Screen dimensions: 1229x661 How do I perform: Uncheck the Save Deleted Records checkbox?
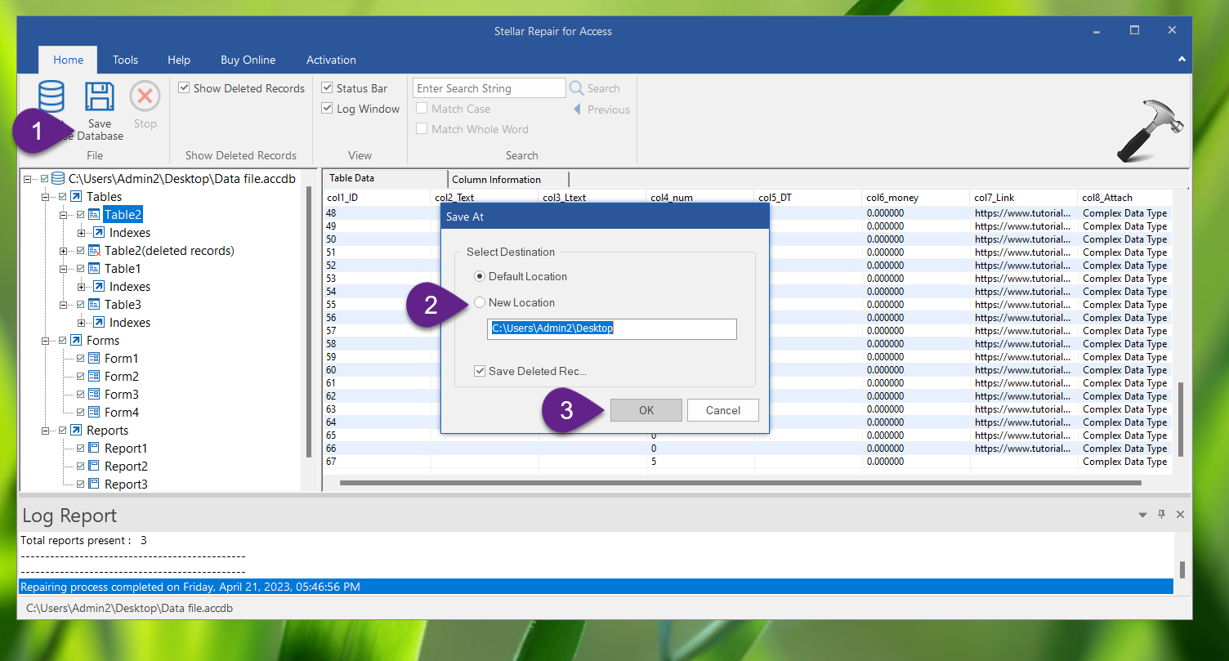(480, 371)
